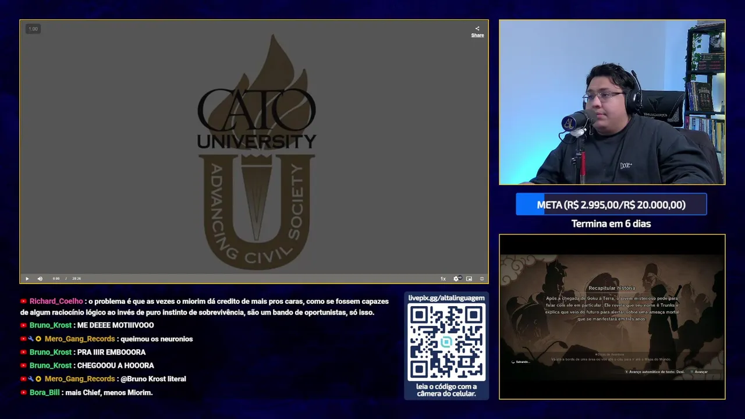
Task: Select Richard_Coelho username in chat
Action: click(56, 301)
